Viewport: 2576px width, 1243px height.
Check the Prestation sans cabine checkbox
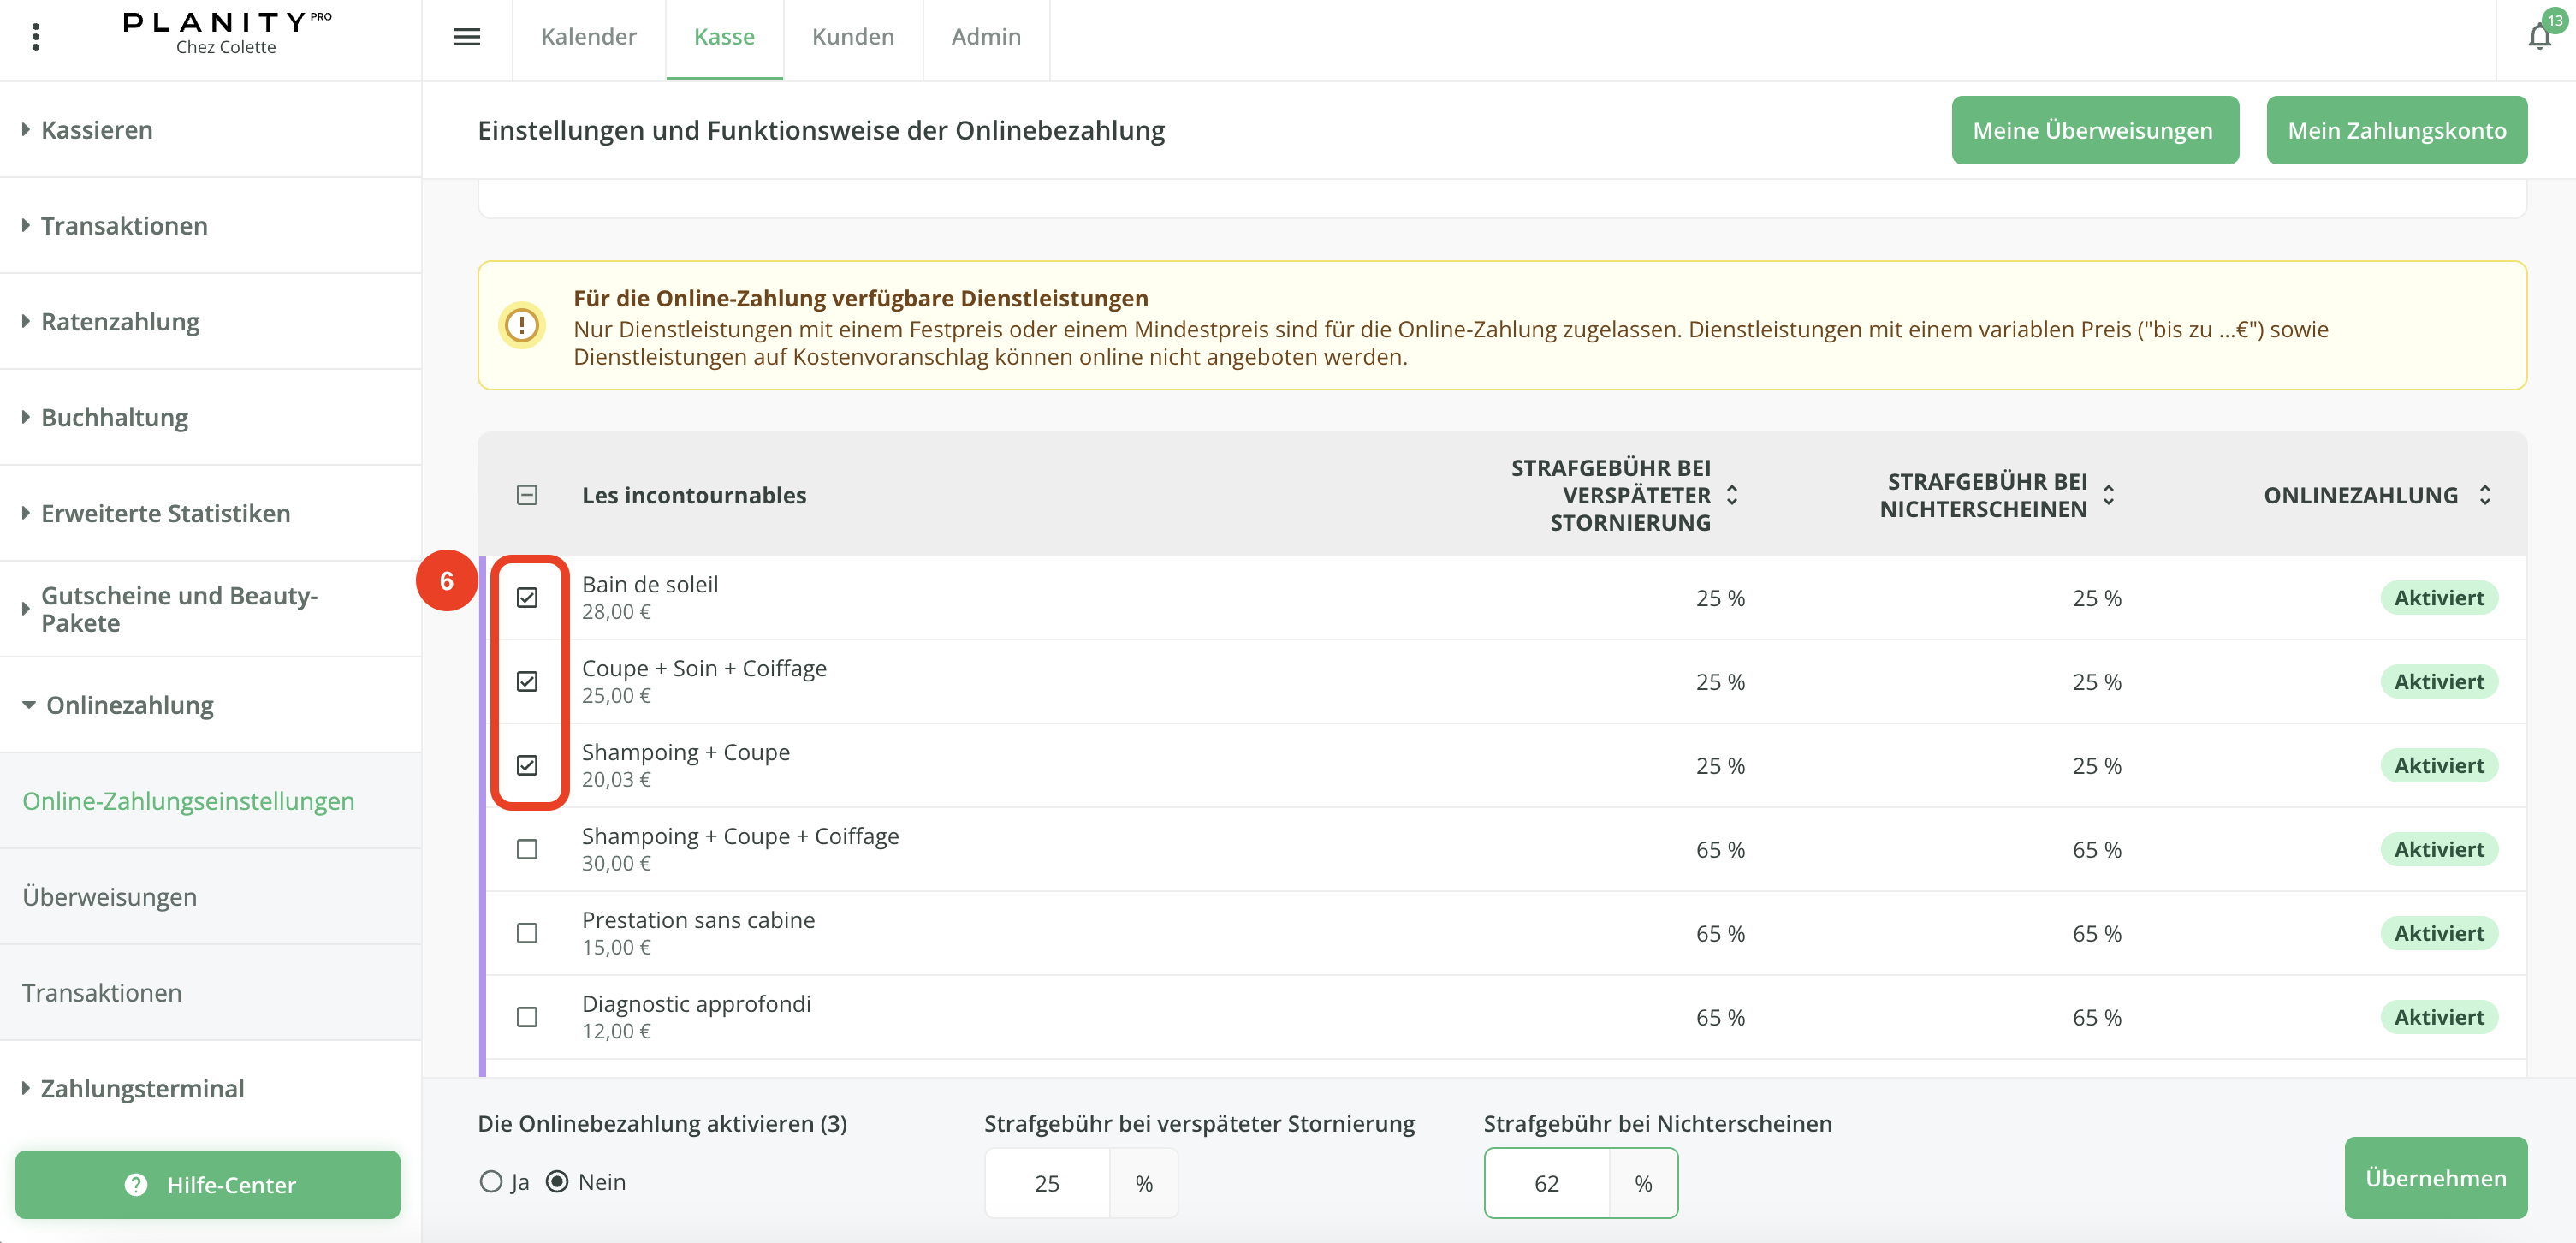pos(527,933)
